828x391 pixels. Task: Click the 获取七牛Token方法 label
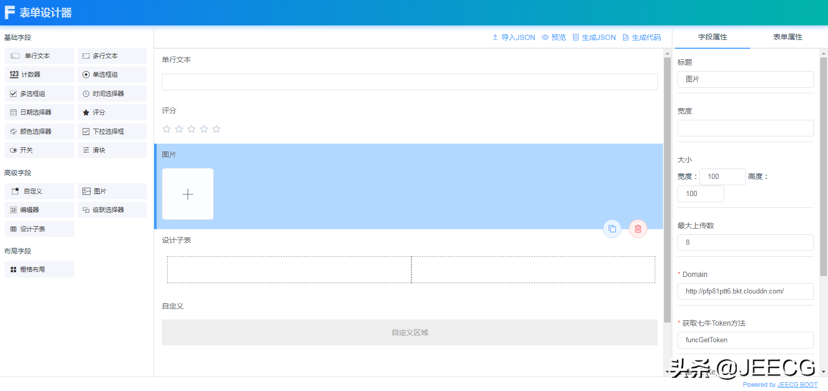(x=714, y=323)
